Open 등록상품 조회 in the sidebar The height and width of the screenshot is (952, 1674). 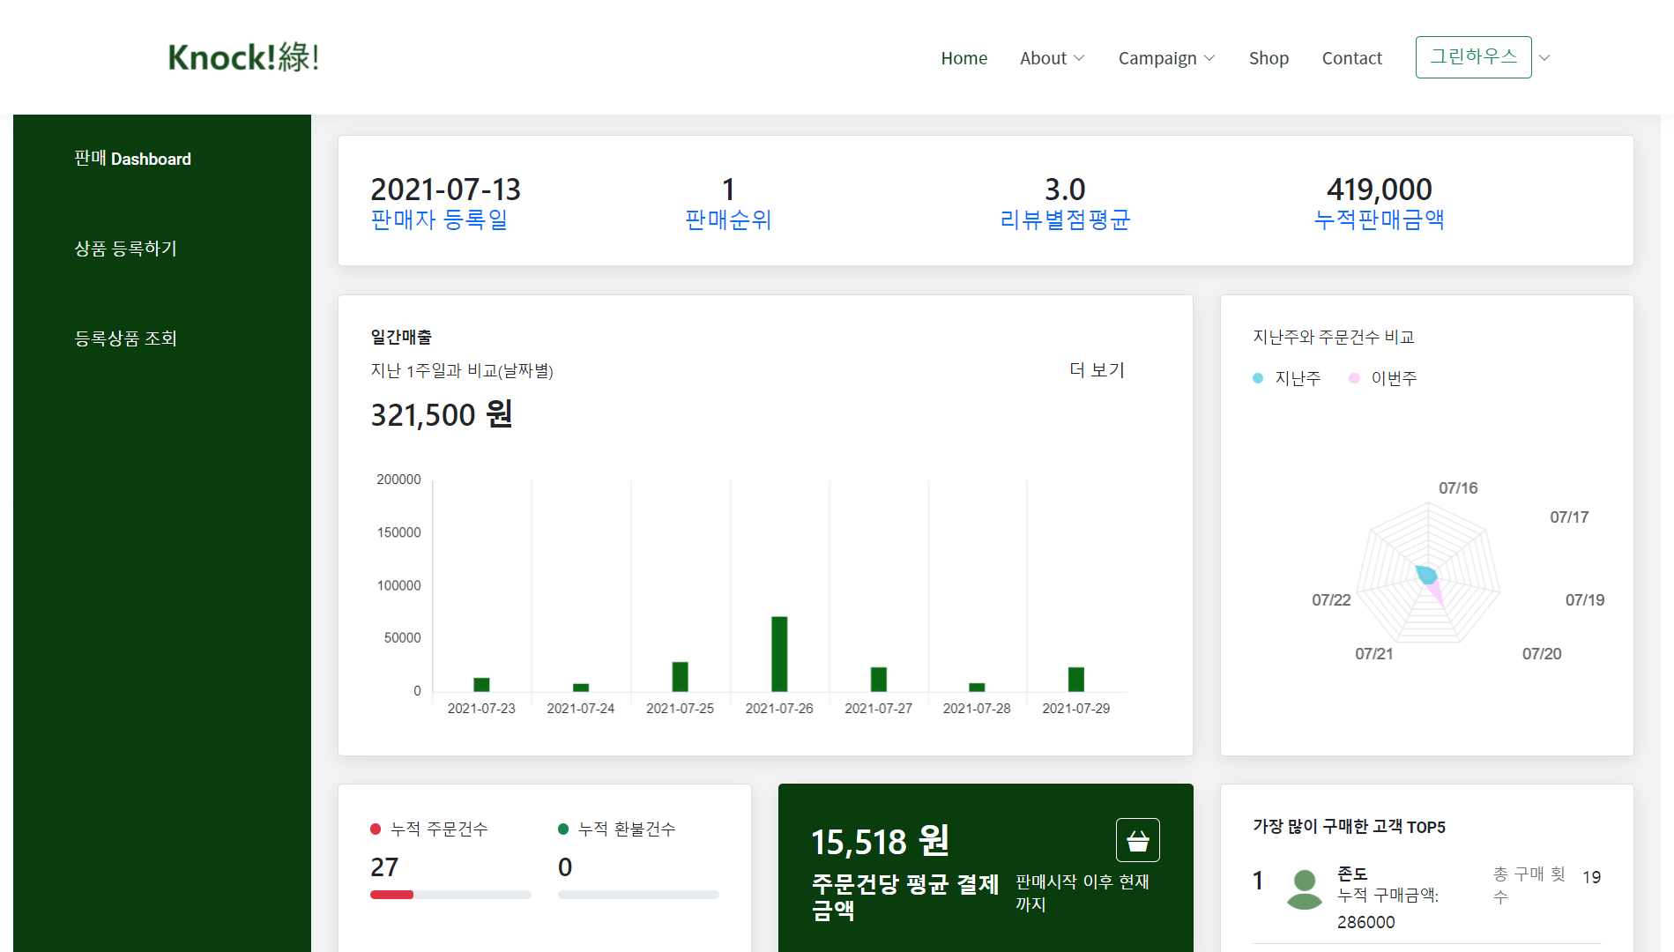(x=125, y=338)
